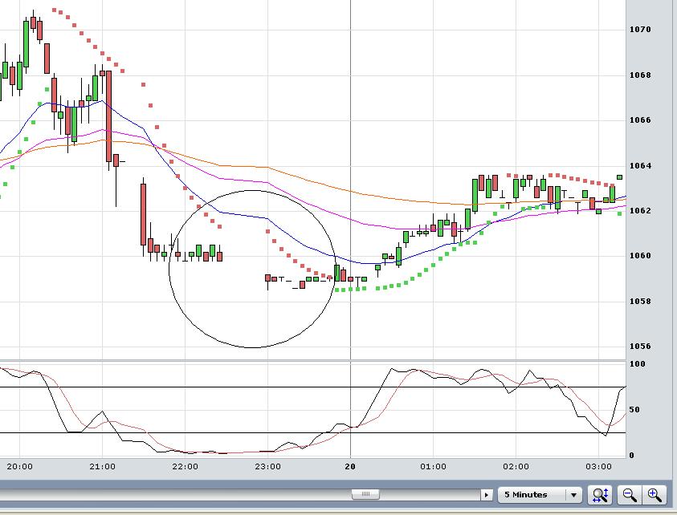Click the oscillator 100 scale label
Screen dimensions: 677x515
638,363
